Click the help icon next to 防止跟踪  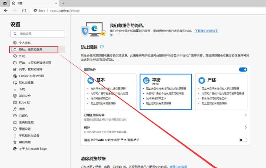coord(102,46)
